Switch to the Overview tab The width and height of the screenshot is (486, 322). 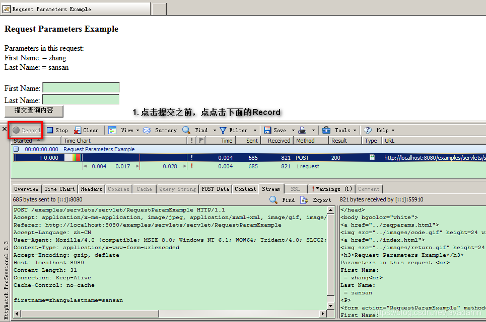pyautogui.click(x=26, y=189)
